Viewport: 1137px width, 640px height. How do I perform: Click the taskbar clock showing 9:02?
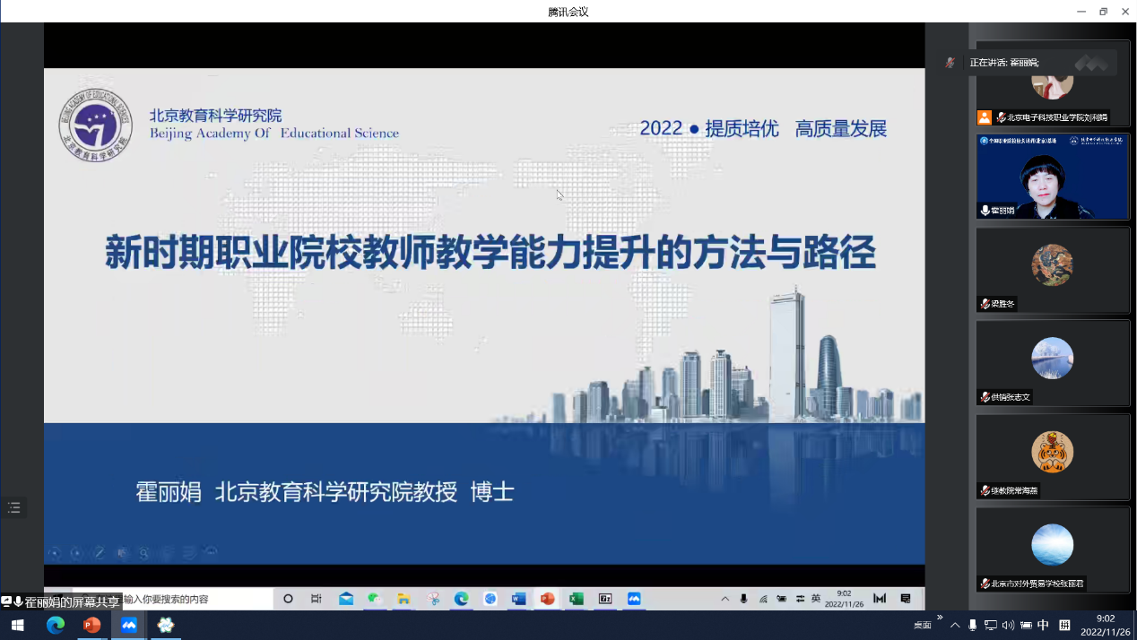pos(1105,625)
